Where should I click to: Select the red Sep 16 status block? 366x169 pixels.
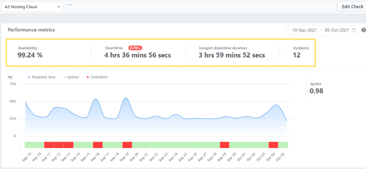(98, 145)
